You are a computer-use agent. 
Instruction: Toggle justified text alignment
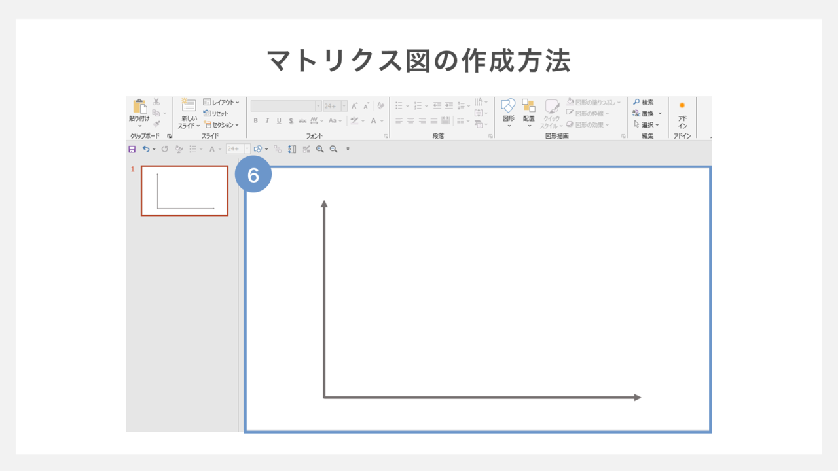(434, 121)
